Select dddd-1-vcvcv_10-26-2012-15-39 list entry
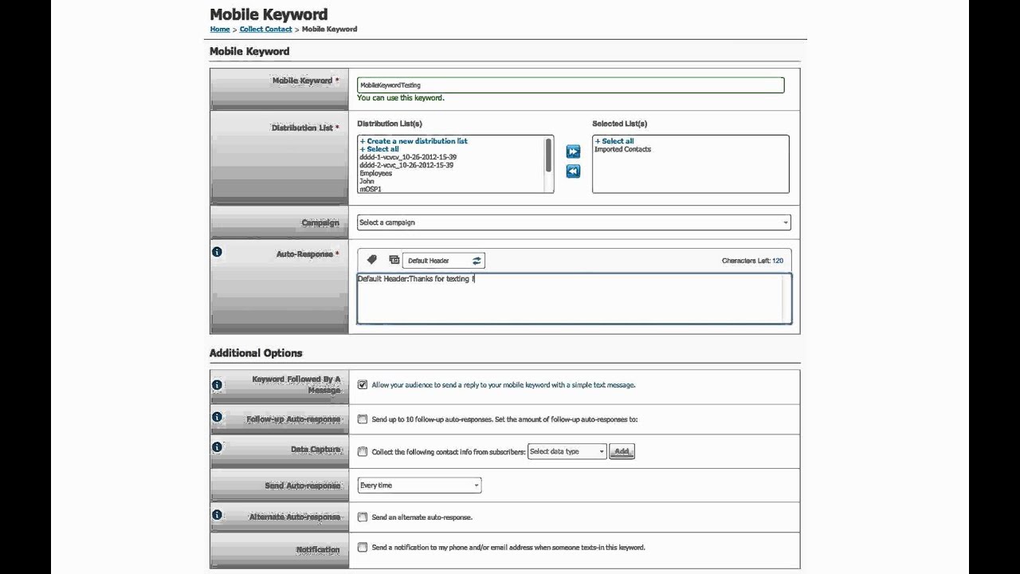The width and height of the screenshot is (1020, 574). [408, 157]
